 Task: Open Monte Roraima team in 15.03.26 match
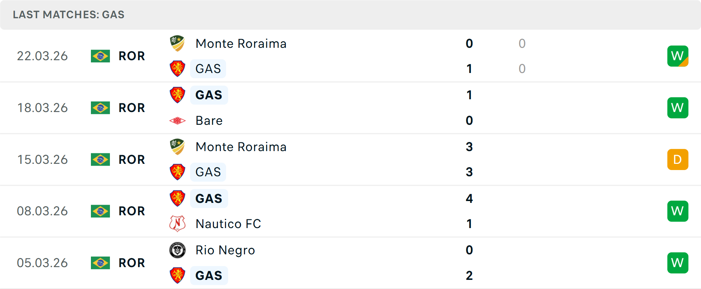[241, 147]
